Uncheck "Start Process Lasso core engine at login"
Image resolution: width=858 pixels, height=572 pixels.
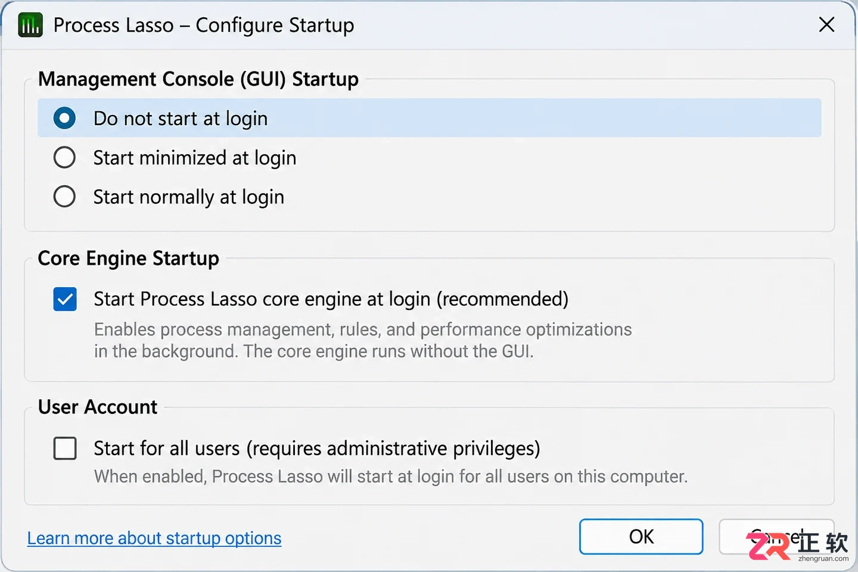tap(65, 299)
